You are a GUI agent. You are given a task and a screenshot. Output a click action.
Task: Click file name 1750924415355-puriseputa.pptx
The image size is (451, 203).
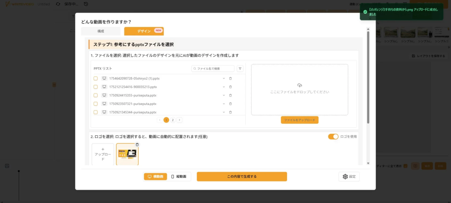coord(133,95)
